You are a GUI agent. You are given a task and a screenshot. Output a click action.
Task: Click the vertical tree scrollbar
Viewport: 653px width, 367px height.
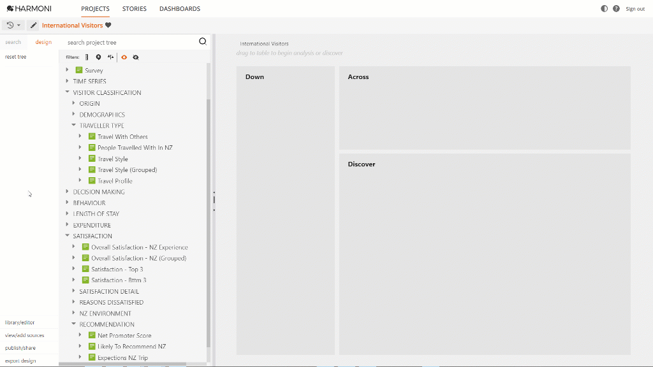point(209,222)
